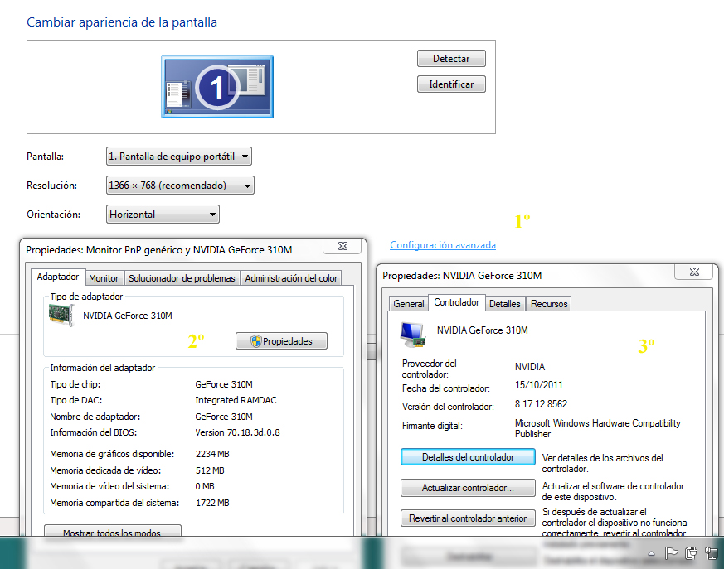724x569 pixels.
Task: Click the Revertir al controlador anterior button
Action: [468, 518]
